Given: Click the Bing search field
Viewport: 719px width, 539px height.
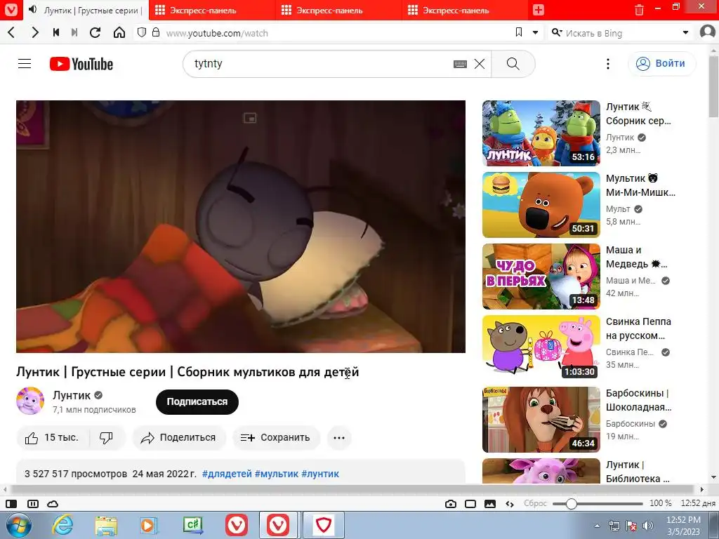Looking at the screenshot, I should click(x=621, y=33).
